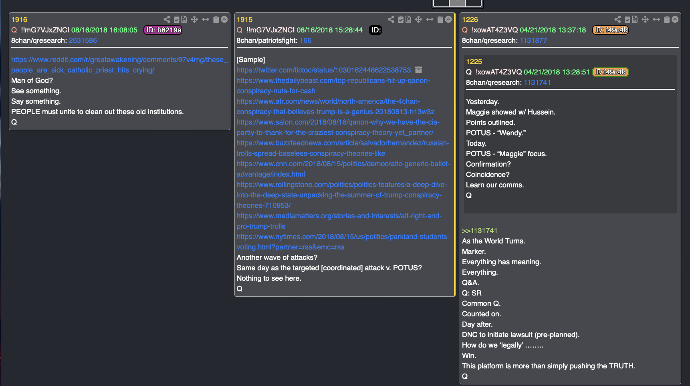Collapse post 1916 with the up-chevron circle
This screenshot has height=386, width=690.
[x=224, y=19]
